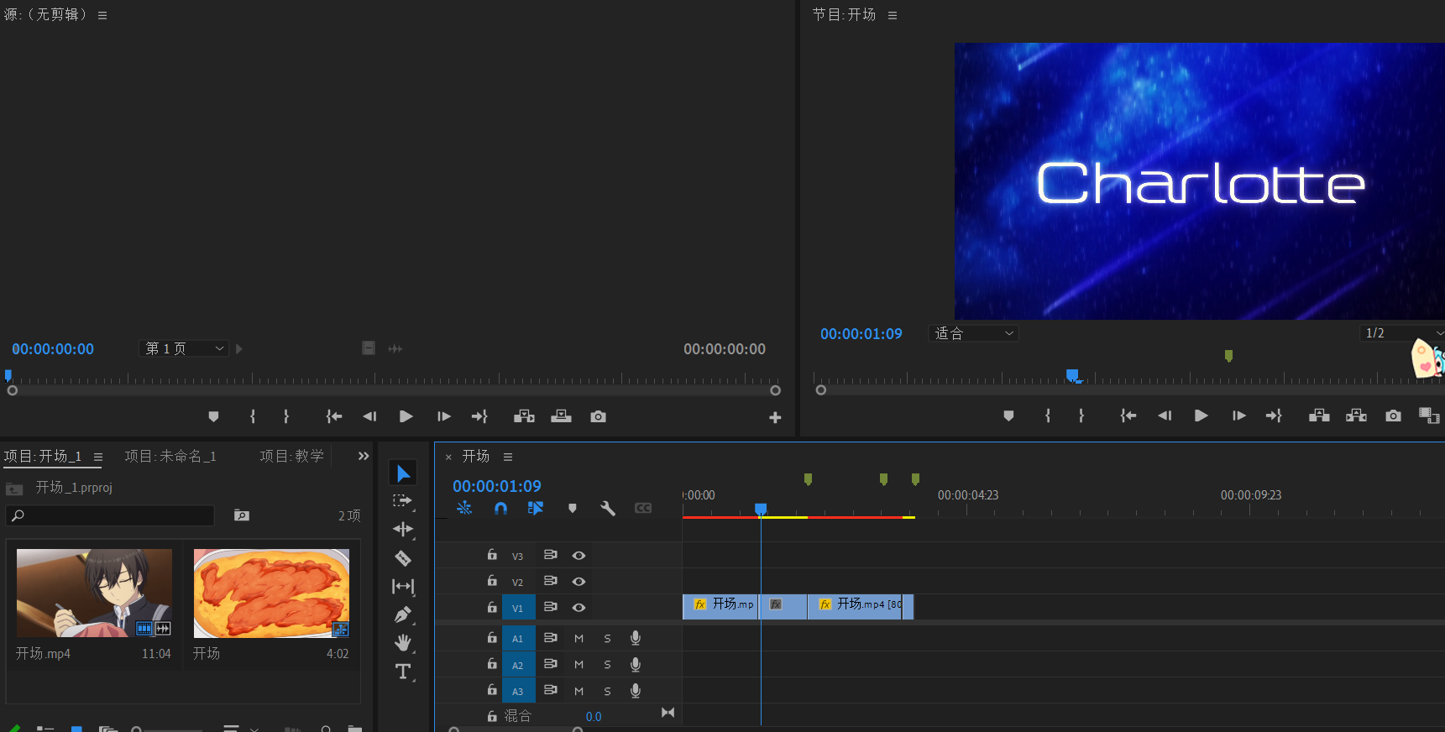Open the 项目:开场_1 panel menu
The height and width of the screenshot is (732, 1445).
coord(98,457)
